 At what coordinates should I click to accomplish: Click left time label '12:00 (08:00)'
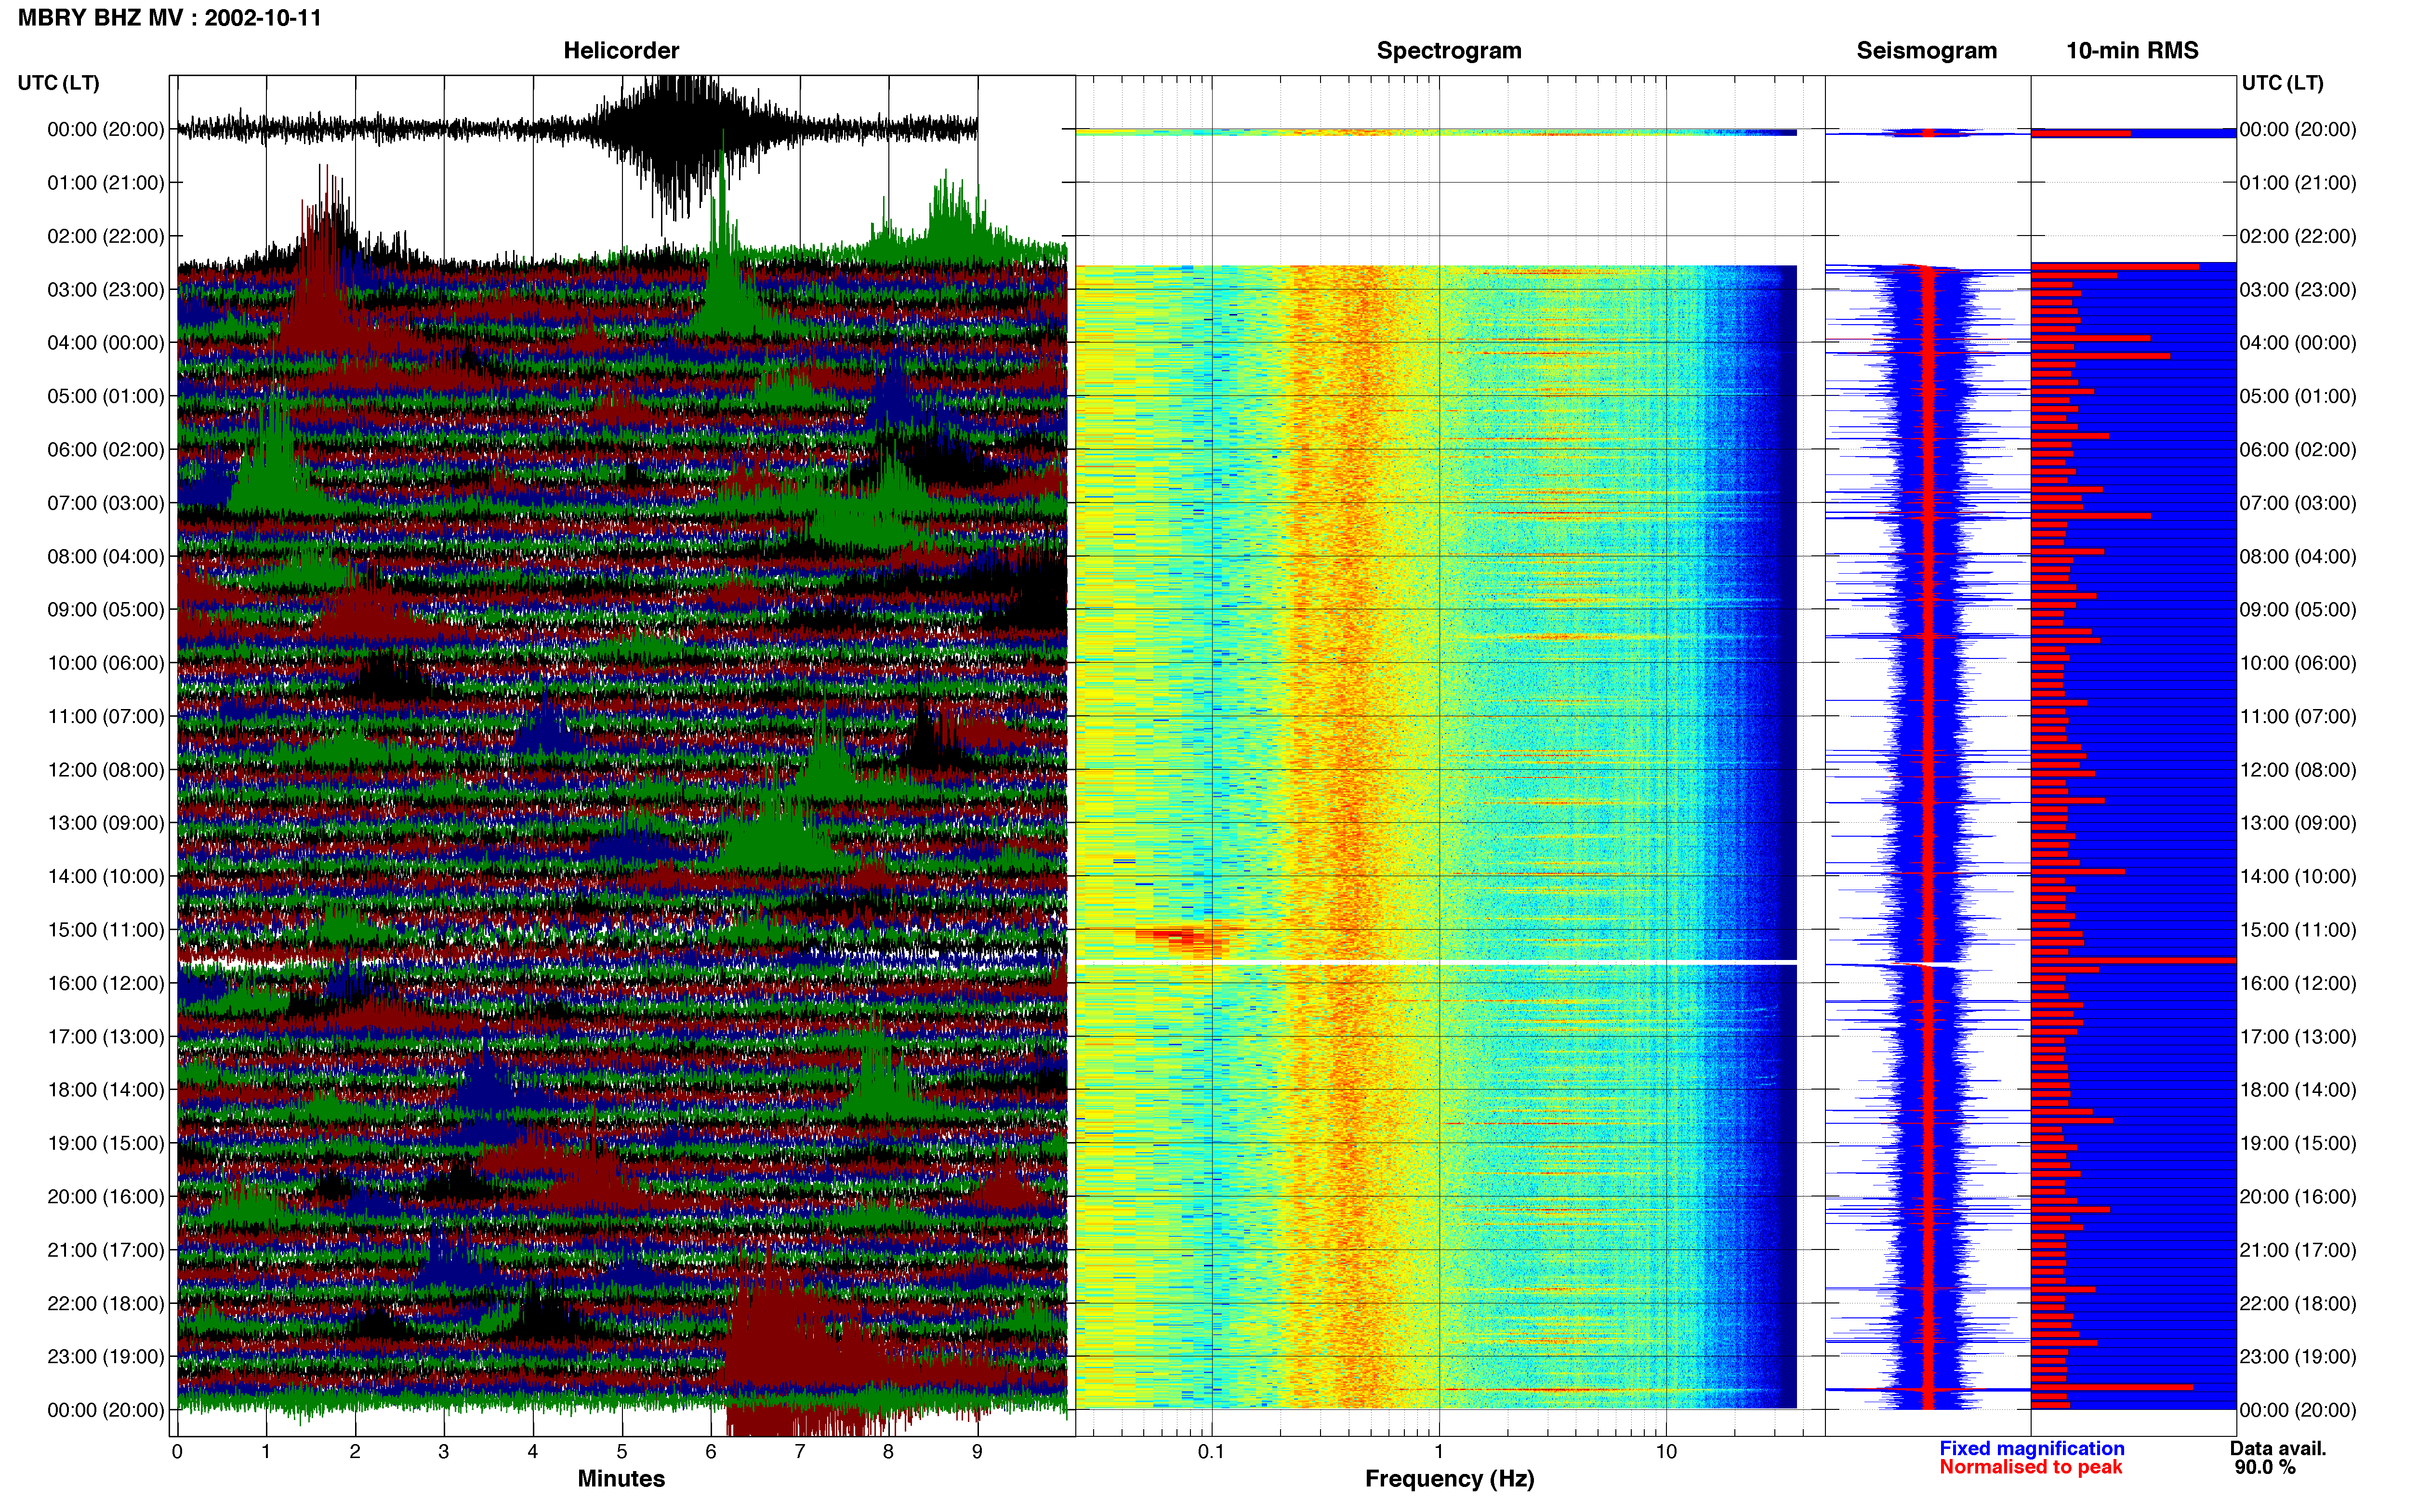[x=106, y=770]
